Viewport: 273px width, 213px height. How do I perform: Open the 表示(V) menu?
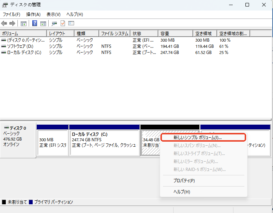click(x=53, y=14)
